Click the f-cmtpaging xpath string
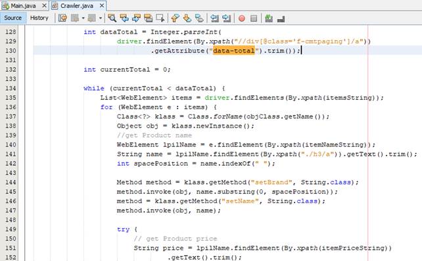Screen dimensions: 422x261 [298, 41]
